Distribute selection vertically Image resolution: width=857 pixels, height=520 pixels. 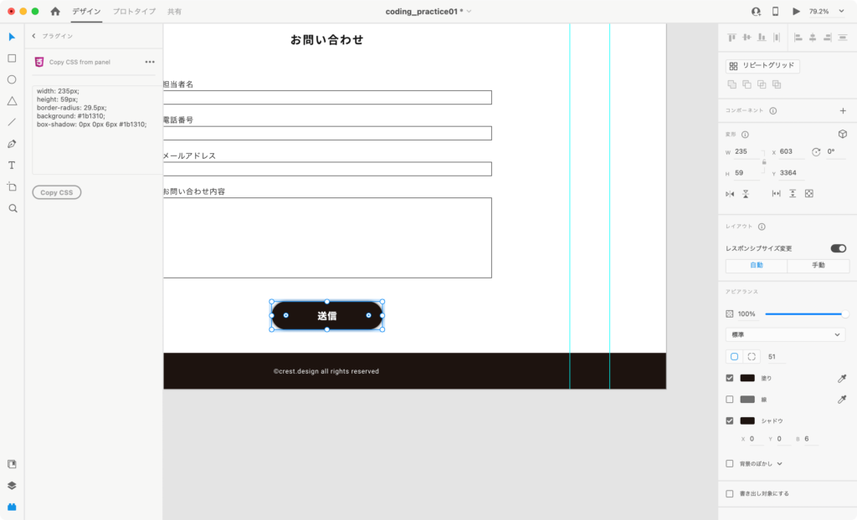777,37
